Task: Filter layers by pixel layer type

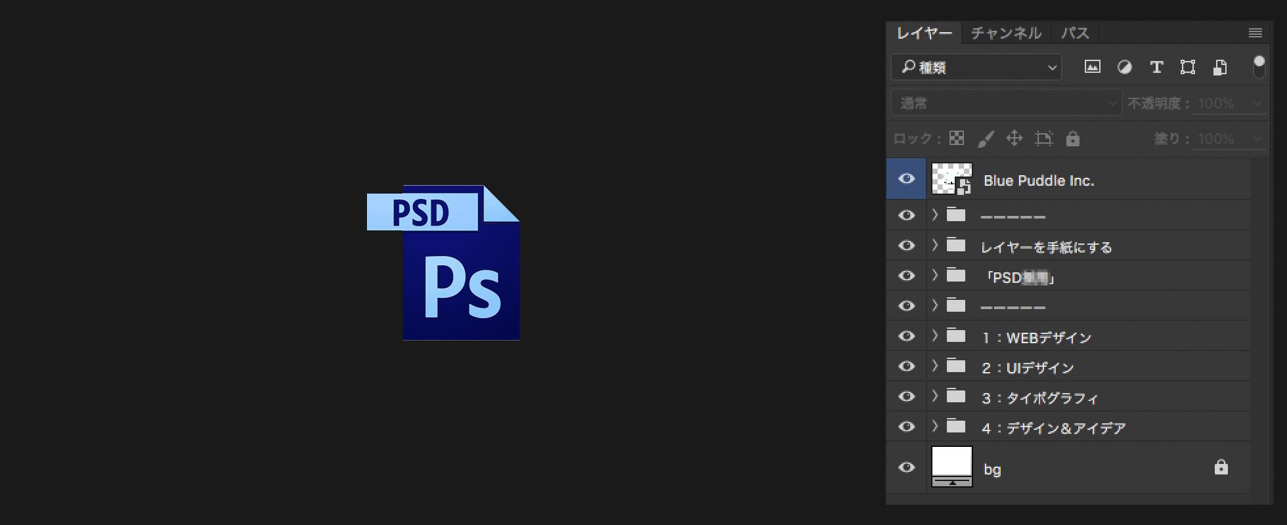Action: click(x=1092, y=67)
